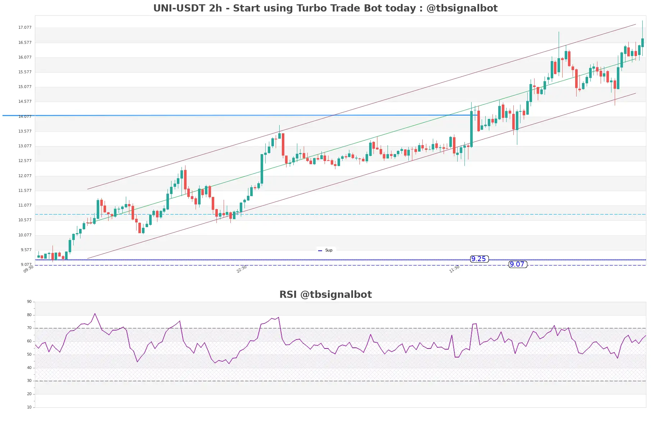Screen dimensions: 651x434
Task: Click the 9.577 price axis label
Action: [x=26, y=250]
